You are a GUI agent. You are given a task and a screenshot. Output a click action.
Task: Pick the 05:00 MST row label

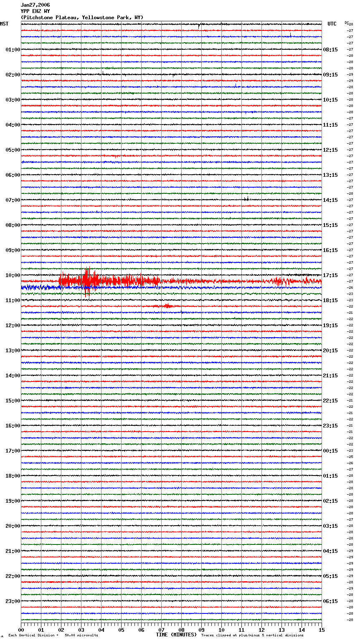(x=13, y=150)
